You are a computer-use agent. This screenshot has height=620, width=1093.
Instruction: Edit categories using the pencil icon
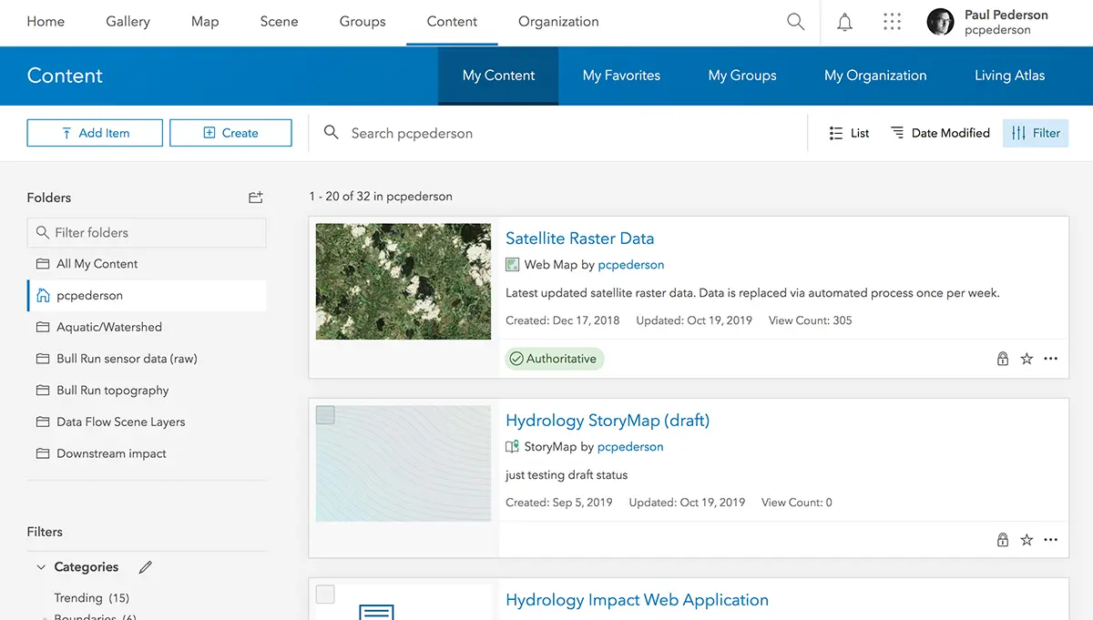click(145, 566)
